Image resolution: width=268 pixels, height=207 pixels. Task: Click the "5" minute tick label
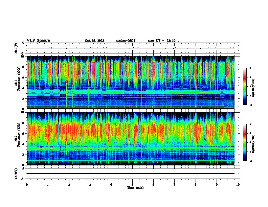point(132,185)
